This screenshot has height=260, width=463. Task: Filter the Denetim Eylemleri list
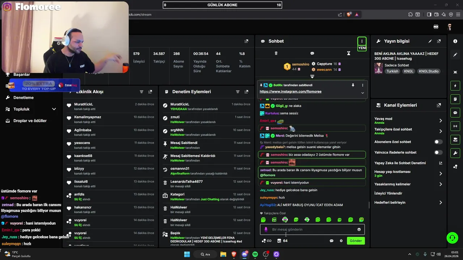238,92
